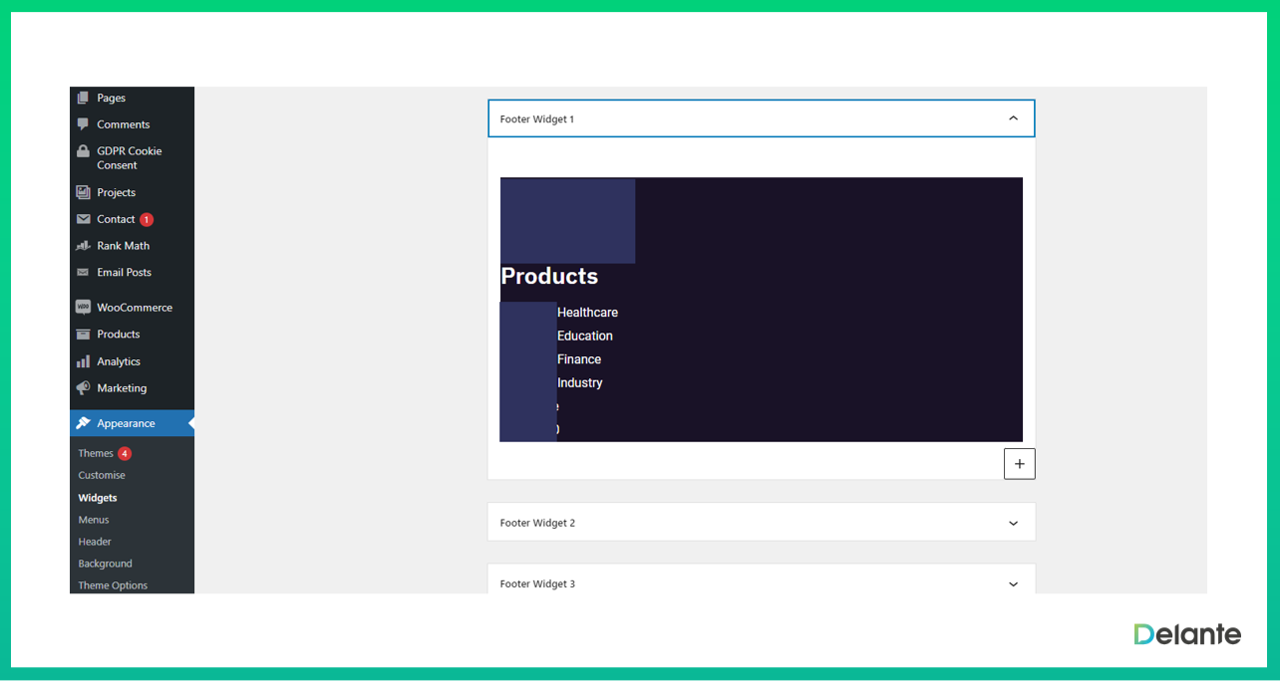Select the Marketing megaphone icon
This screenshot has width=1280, height=682.
pyautogui.click(x=84, y=387)
